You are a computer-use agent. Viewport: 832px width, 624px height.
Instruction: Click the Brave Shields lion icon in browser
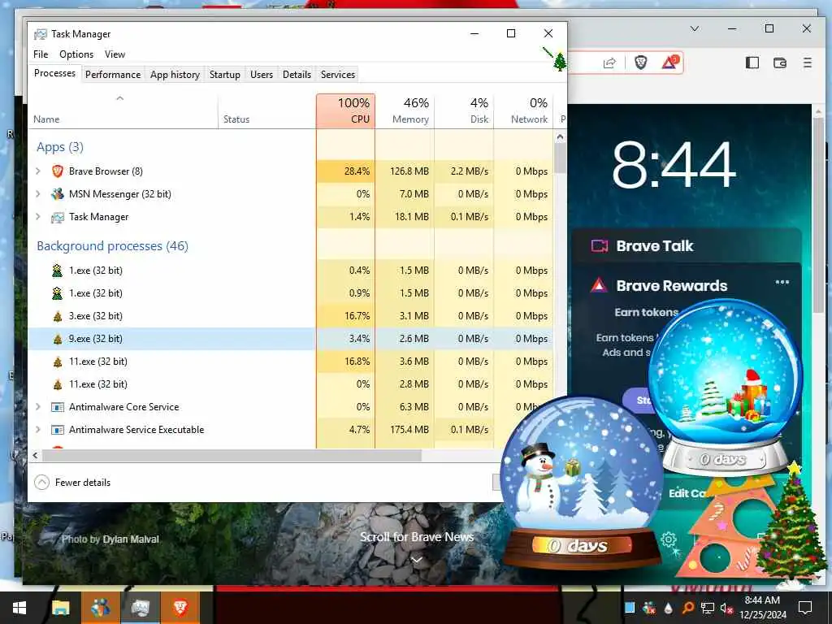(640, 63)
